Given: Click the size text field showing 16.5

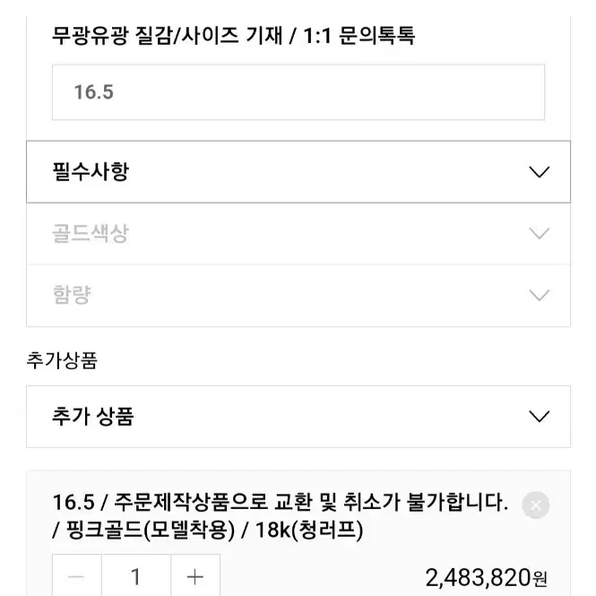Looking at the screenshot, I should pyautogui.click(x=298, y=92).
